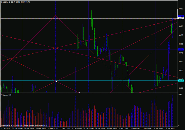Select the cyan horizontal line at 80.08
The width and height of the screenshot is (185, 130).
click(89, 80)
